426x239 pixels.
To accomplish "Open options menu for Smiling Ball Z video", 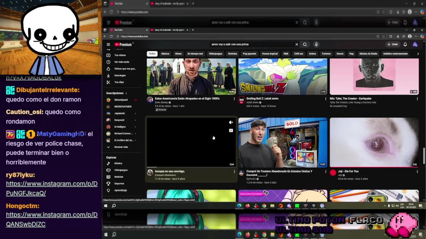I will 326,99.
